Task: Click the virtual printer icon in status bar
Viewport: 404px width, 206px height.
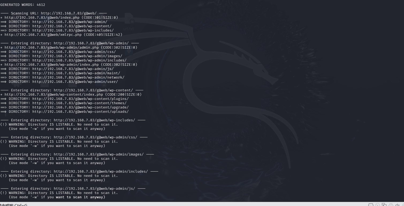Action: pyautogui.click(x=390, y=204)
